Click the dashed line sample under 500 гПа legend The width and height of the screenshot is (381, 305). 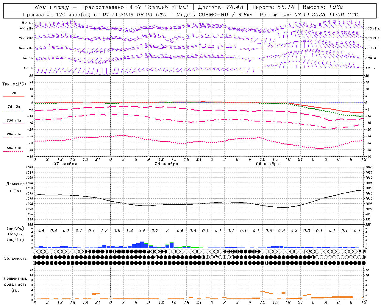[13, 151]
